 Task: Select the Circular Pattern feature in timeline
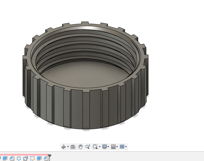point(19,158)
